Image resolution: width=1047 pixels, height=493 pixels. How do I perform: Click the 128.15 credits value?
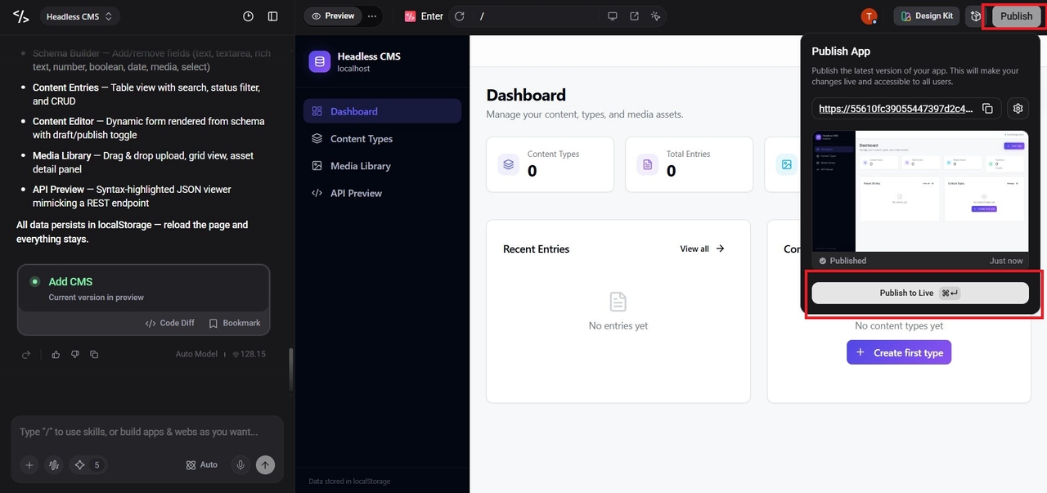point(249,354)
